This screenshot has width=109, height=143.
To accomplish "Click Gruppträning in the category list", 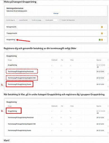I will click(11, 40).
